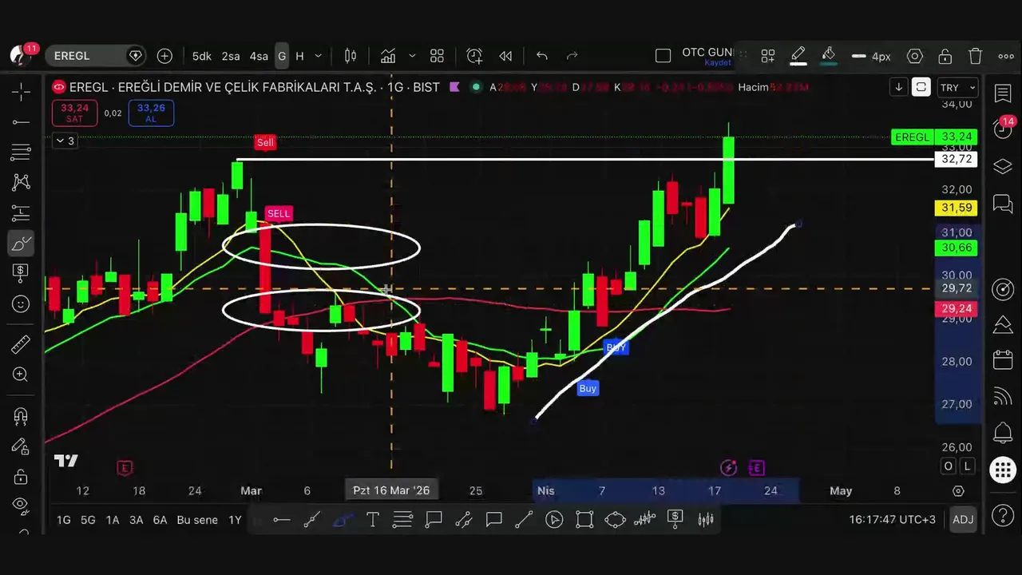Click the down arrow button above price scale

(x=898, y=87)
